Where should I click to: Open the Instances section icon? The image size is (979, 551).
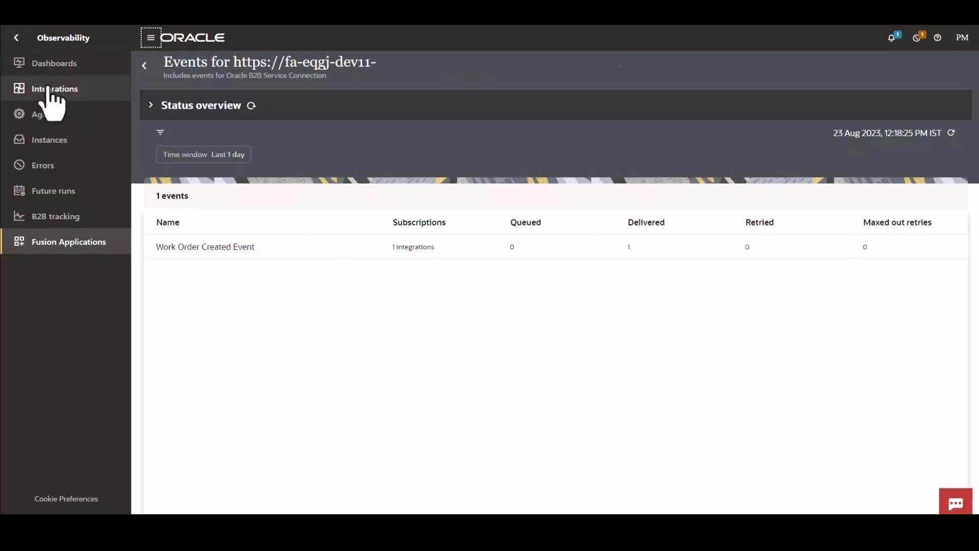[x=19, y=139]
